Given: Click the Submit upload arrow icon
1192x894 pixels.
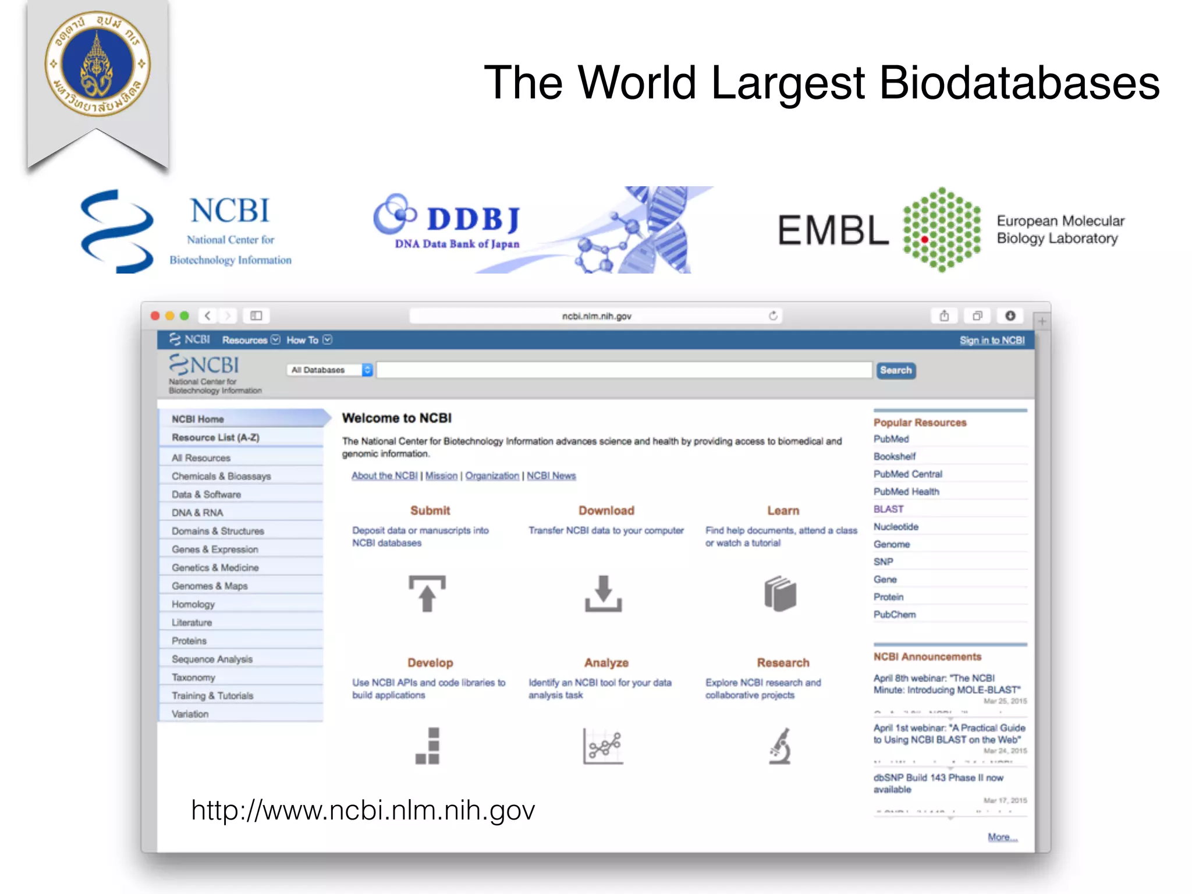Looking at the screenshot, I should 427,593.
